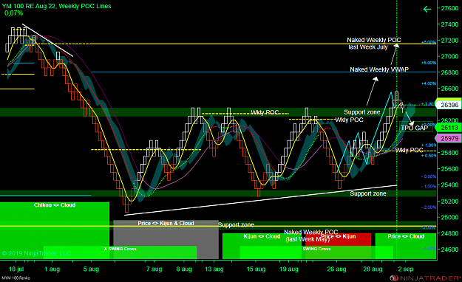
Task: Click the +6.00% percent level label
Action: [x=429, y=42]
